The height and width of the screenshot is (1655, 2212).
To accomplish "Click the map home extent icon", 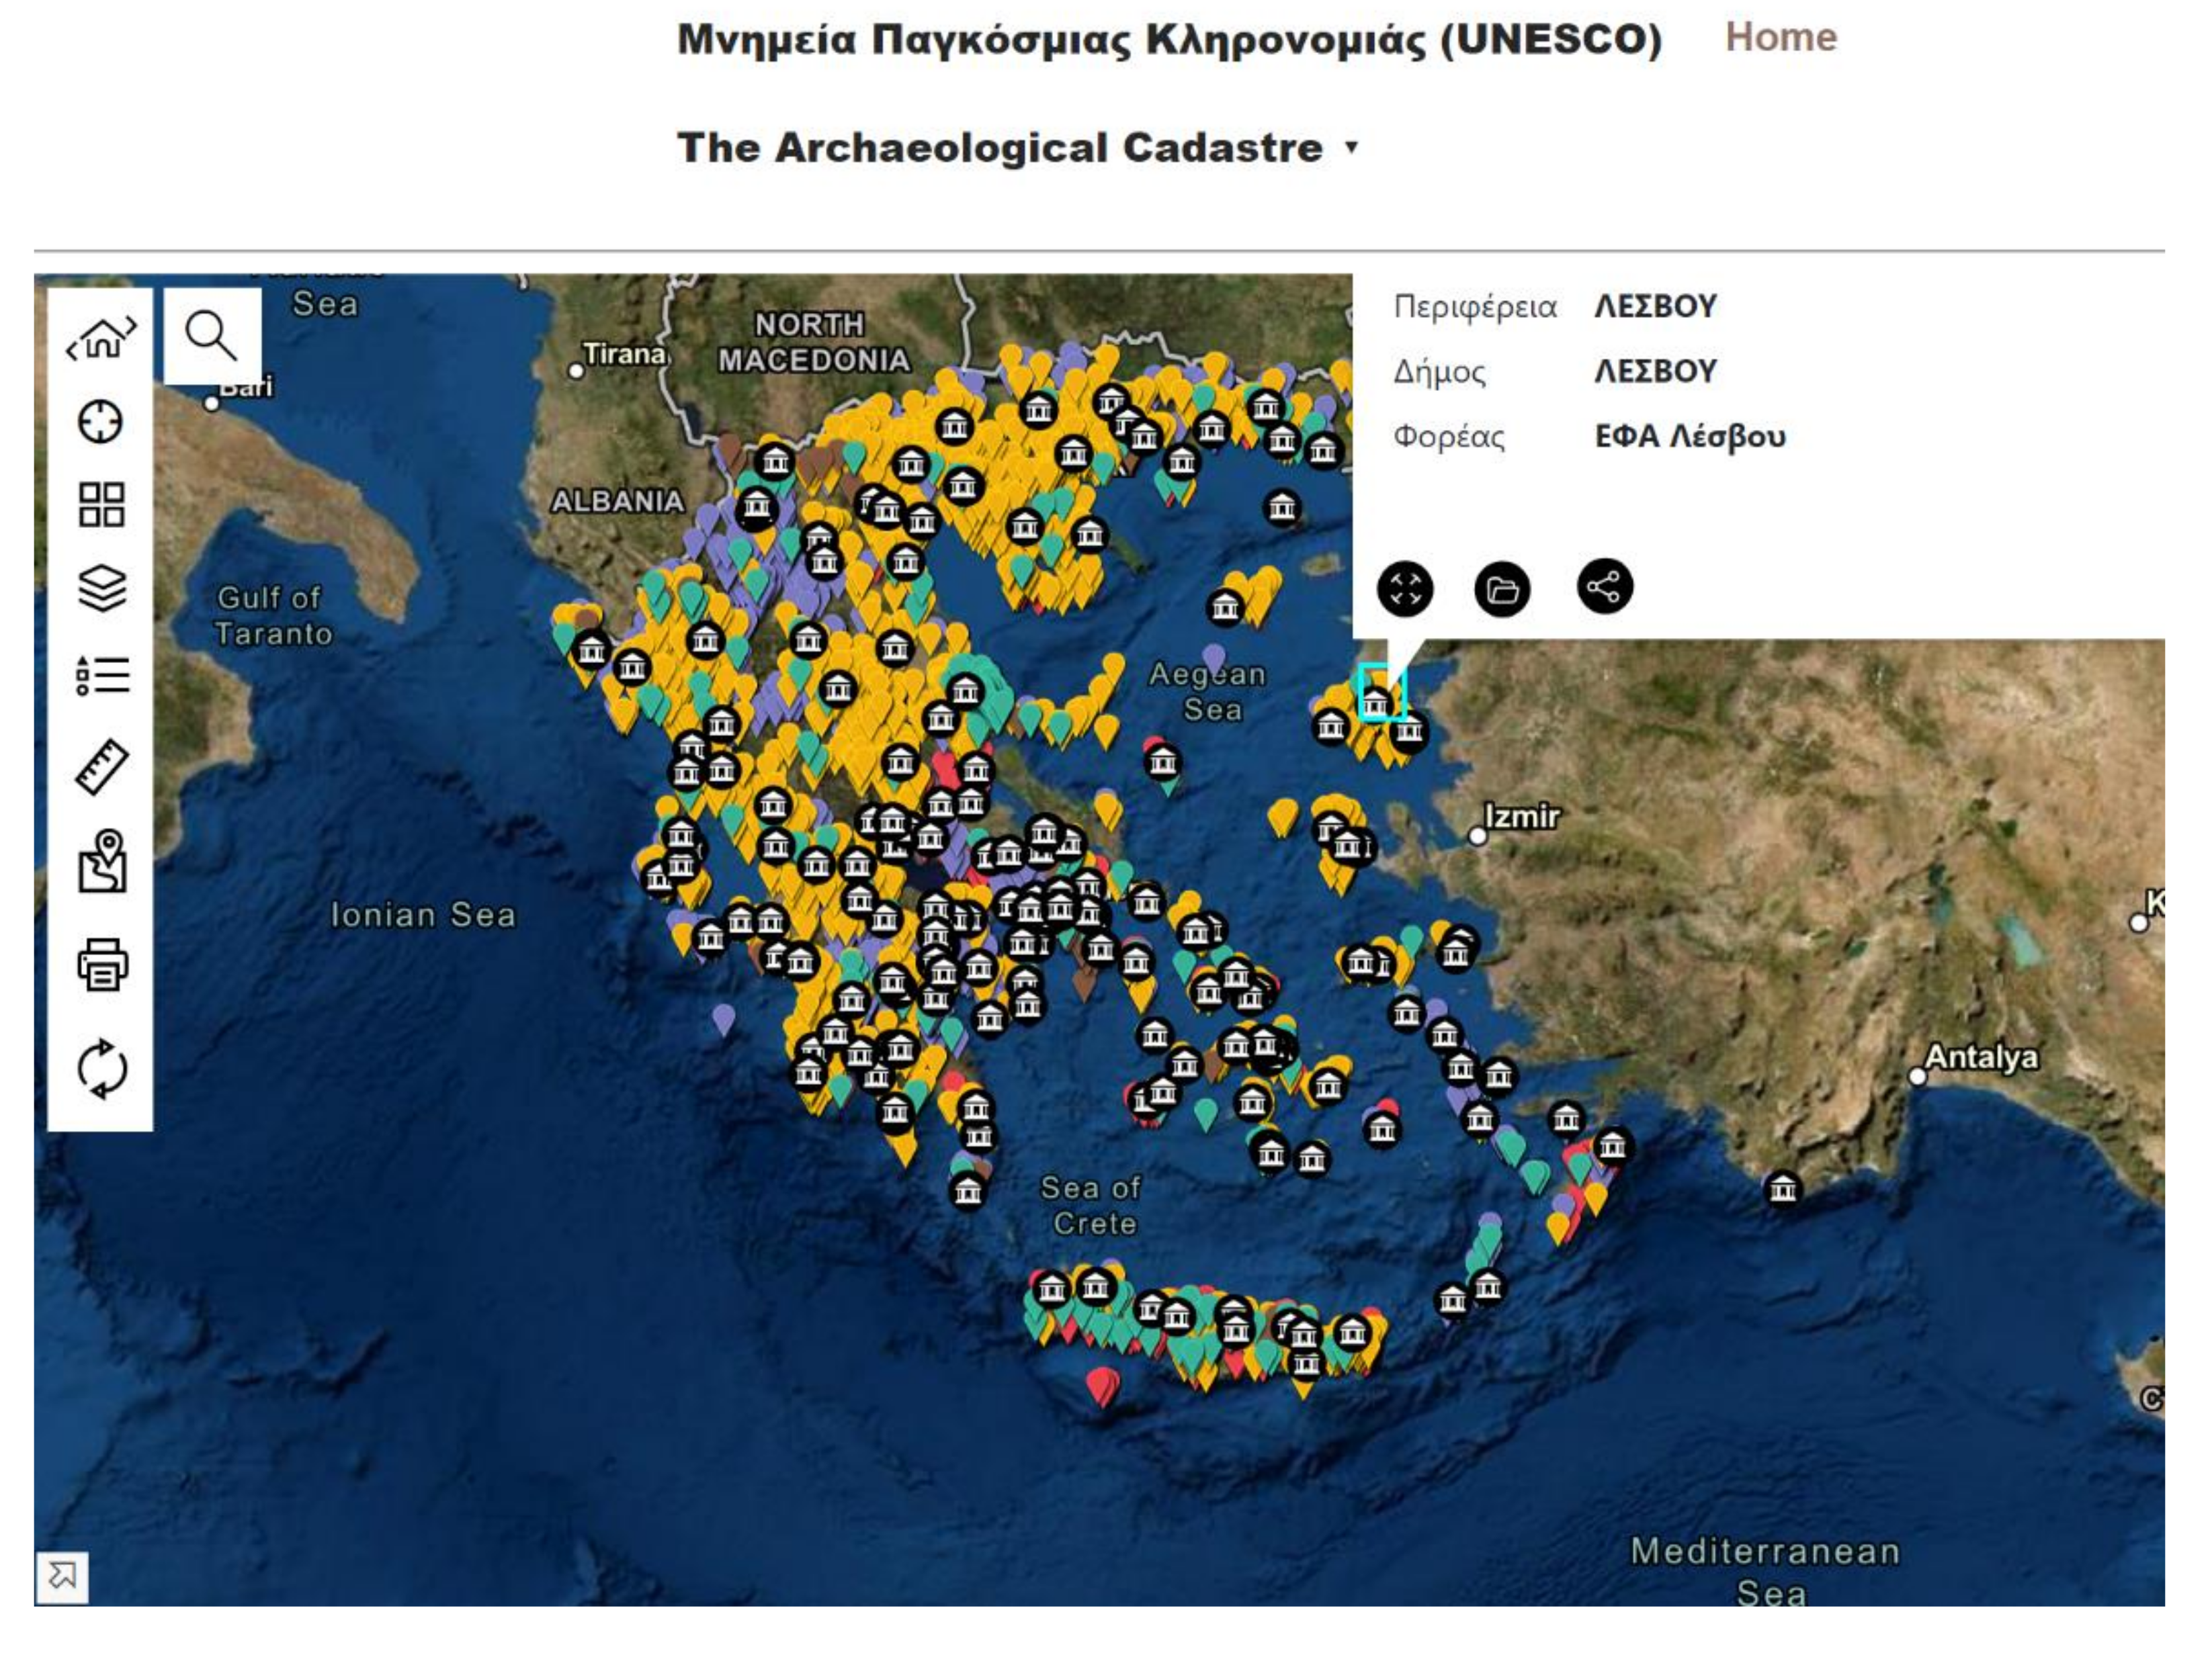I will click(101, 337).
